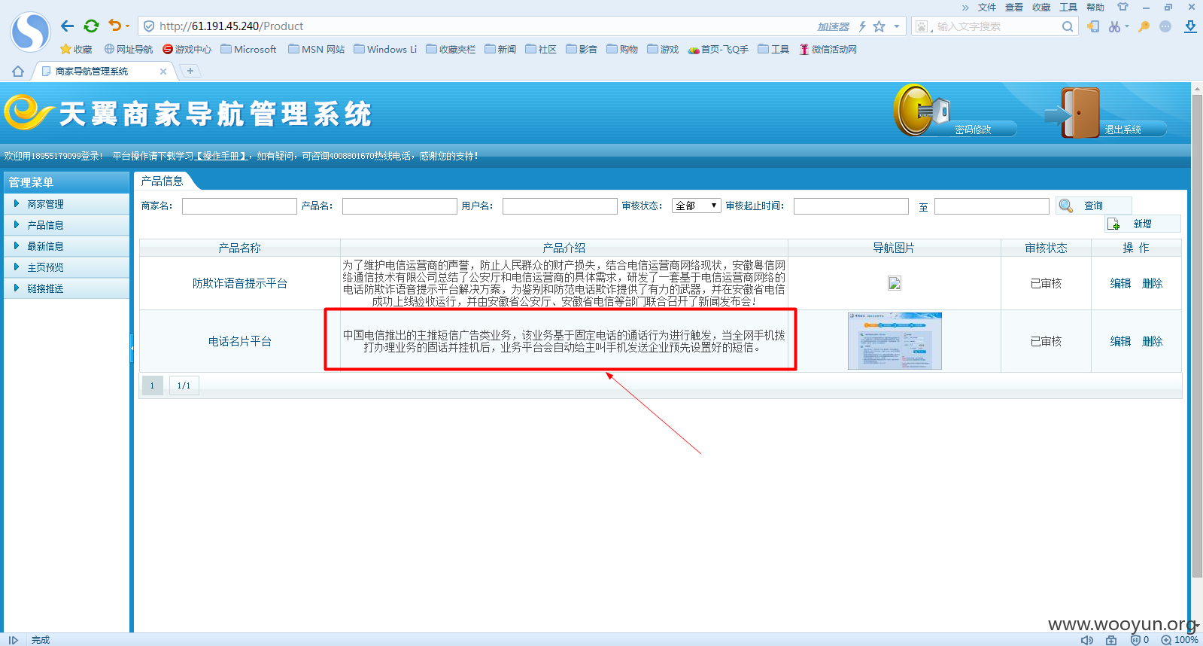Reload the page with the green refresh icon
Image resolution: width=1203 pixels, height=646 pixels.
coord(91,26)
